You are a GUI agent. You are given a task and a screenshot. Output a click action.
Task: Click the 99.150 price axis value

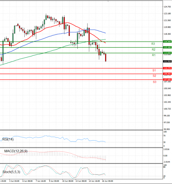click(x=167, y=116)
